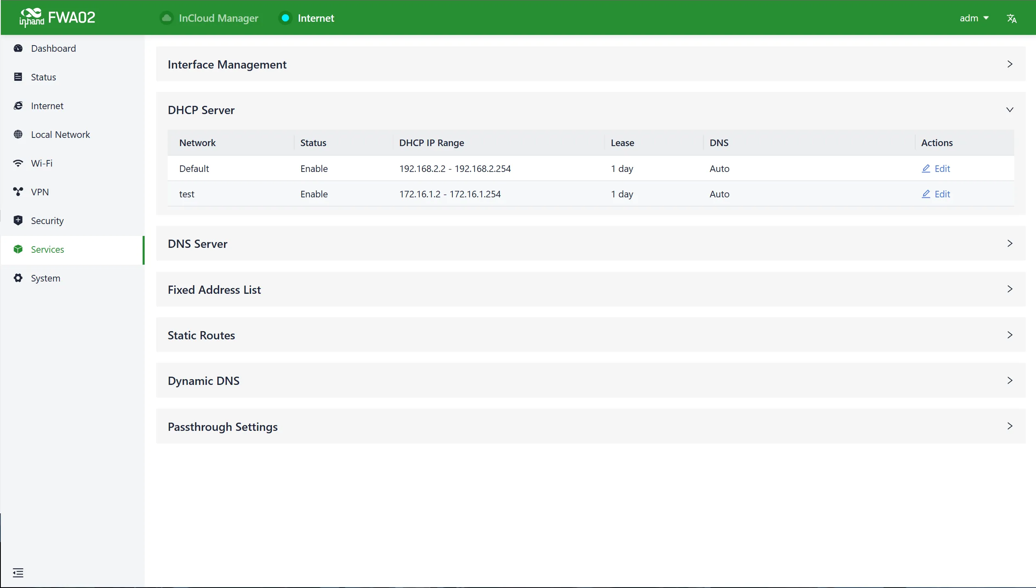Edit the Default DHCP network
This screenshot has width=1036, height=588.
pos(936,169)
